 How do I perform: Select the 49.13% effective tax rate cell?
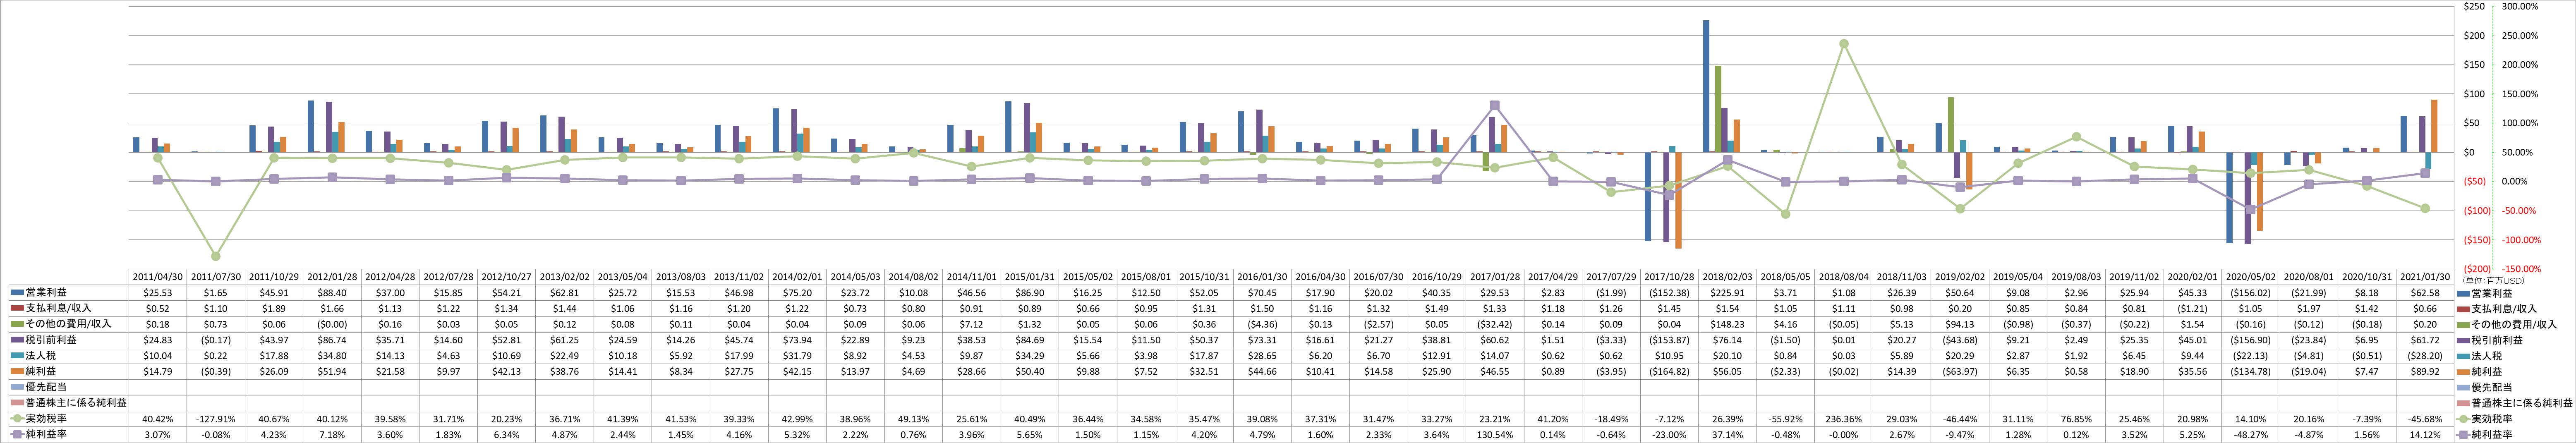click(x=914, y=419)
